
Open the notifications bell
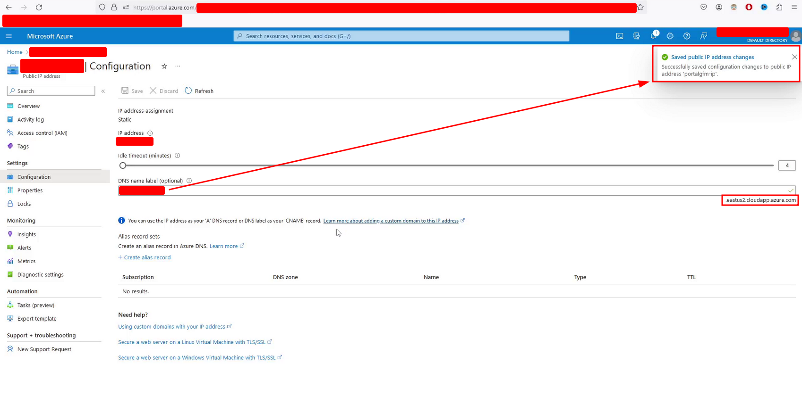(x=653, y=36)
